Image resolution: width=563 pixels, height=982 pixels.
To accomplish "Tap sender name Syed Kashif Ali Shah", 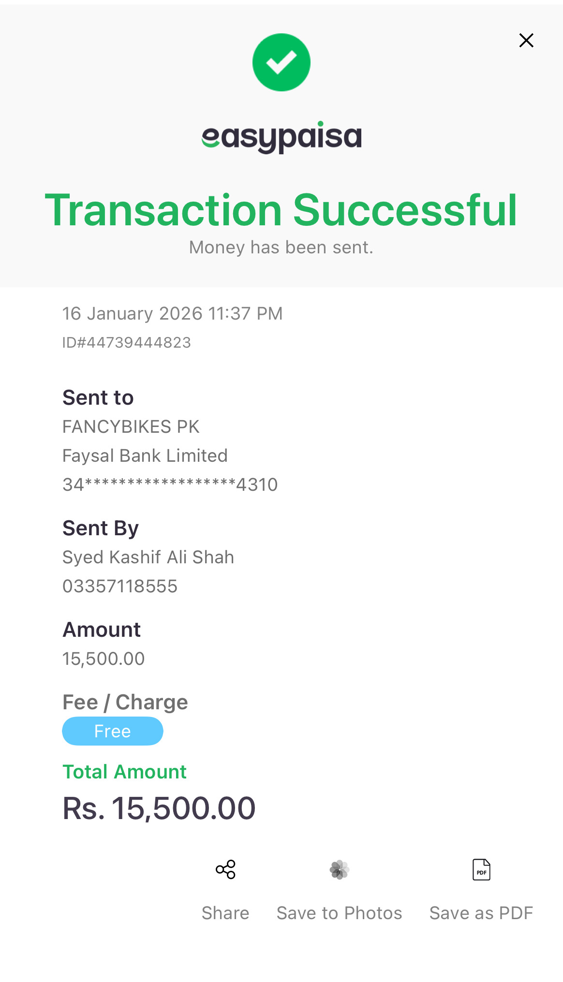I will tap(148, 557).
